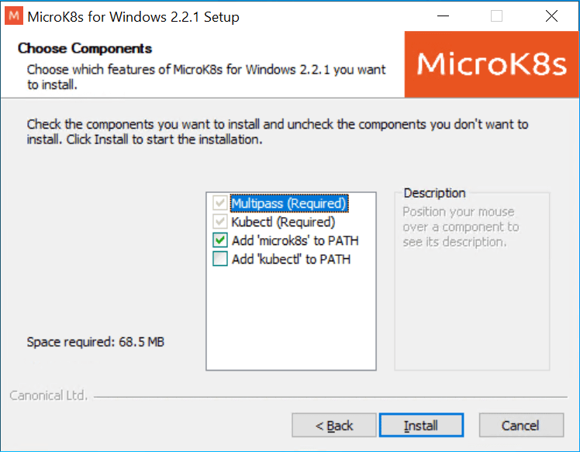Select Add 'kubectl' to PATH label
The width and height of the screenshot is (580, 452).
point(291,259)
